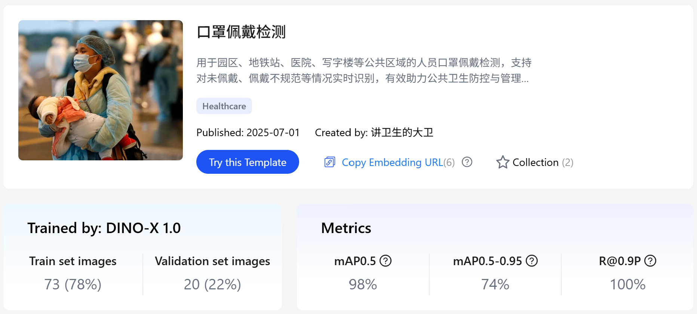This screenshot has height=314, width=697.
Task: Click the mAP0.5 value 98%
Action: point(363,284)
